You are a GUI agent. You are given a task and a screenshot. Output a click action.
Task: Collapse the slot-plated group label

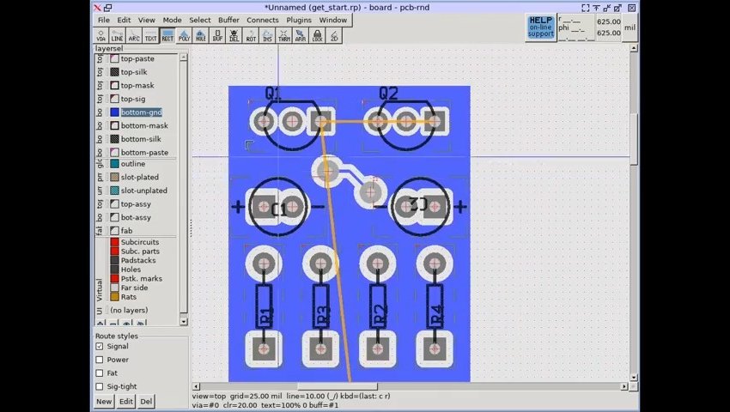point(100,178)
